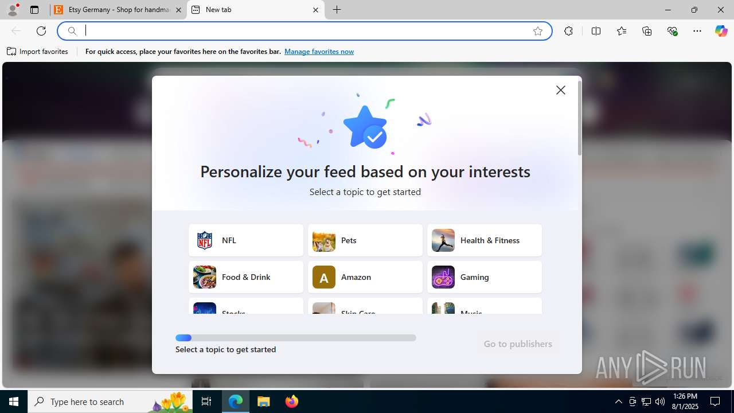This screenshot has width=734, height=413.
Task: Open the Favorites list icon
Action: [x=622, y=31]
